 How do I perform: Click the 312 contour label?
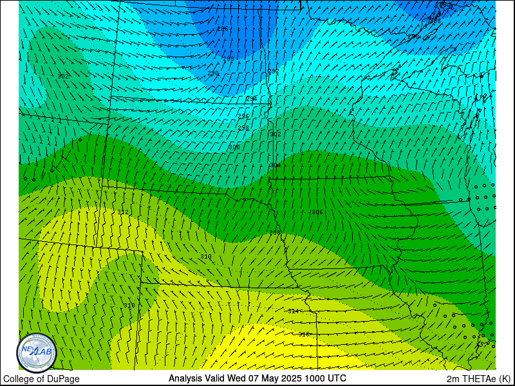pos(123,212)
